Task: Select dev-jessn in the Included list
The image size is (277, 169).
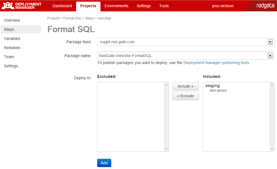Action: [218, 91]
